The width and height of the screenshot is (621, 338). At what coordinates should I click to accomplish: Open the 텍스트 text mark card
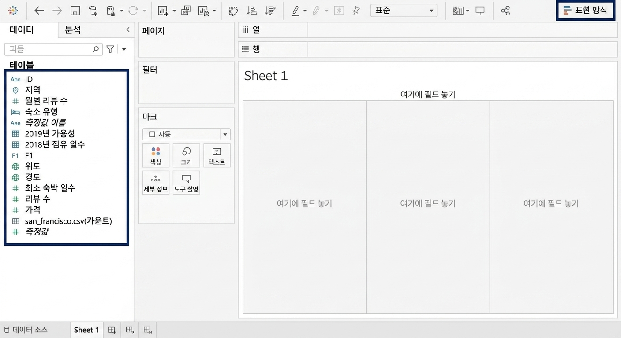[217, 155]
